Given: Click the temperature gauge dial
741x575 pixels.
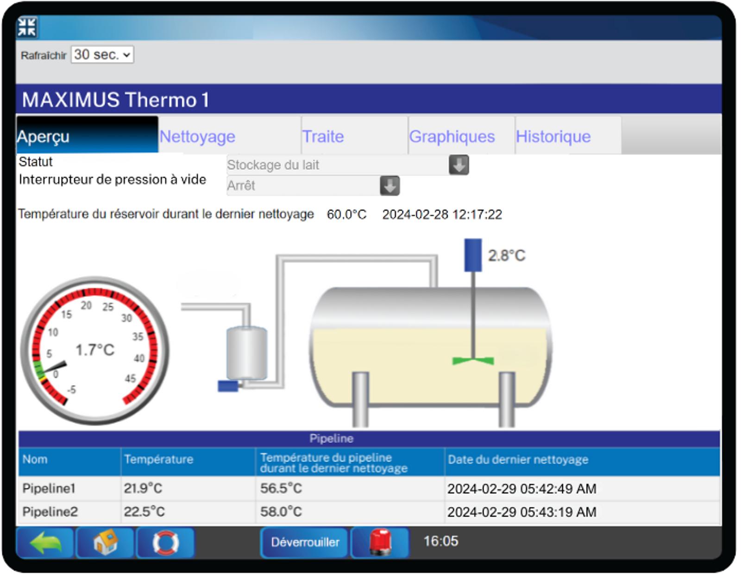Looking at the screenshot, I should 95,350.
